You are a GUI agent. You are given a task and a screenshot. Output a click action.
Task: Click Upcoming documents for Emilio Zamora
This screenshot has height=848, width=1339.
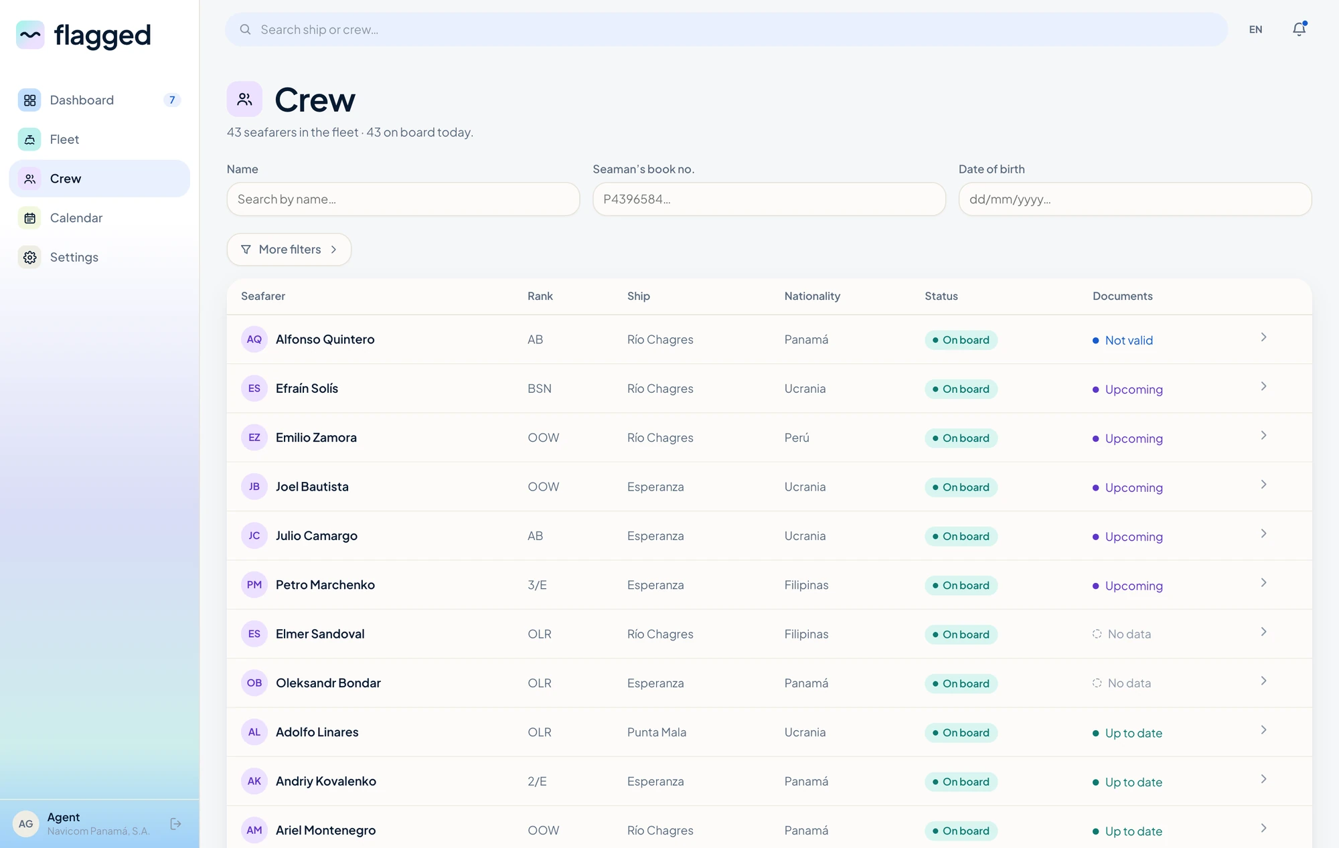coord(1127,438)
